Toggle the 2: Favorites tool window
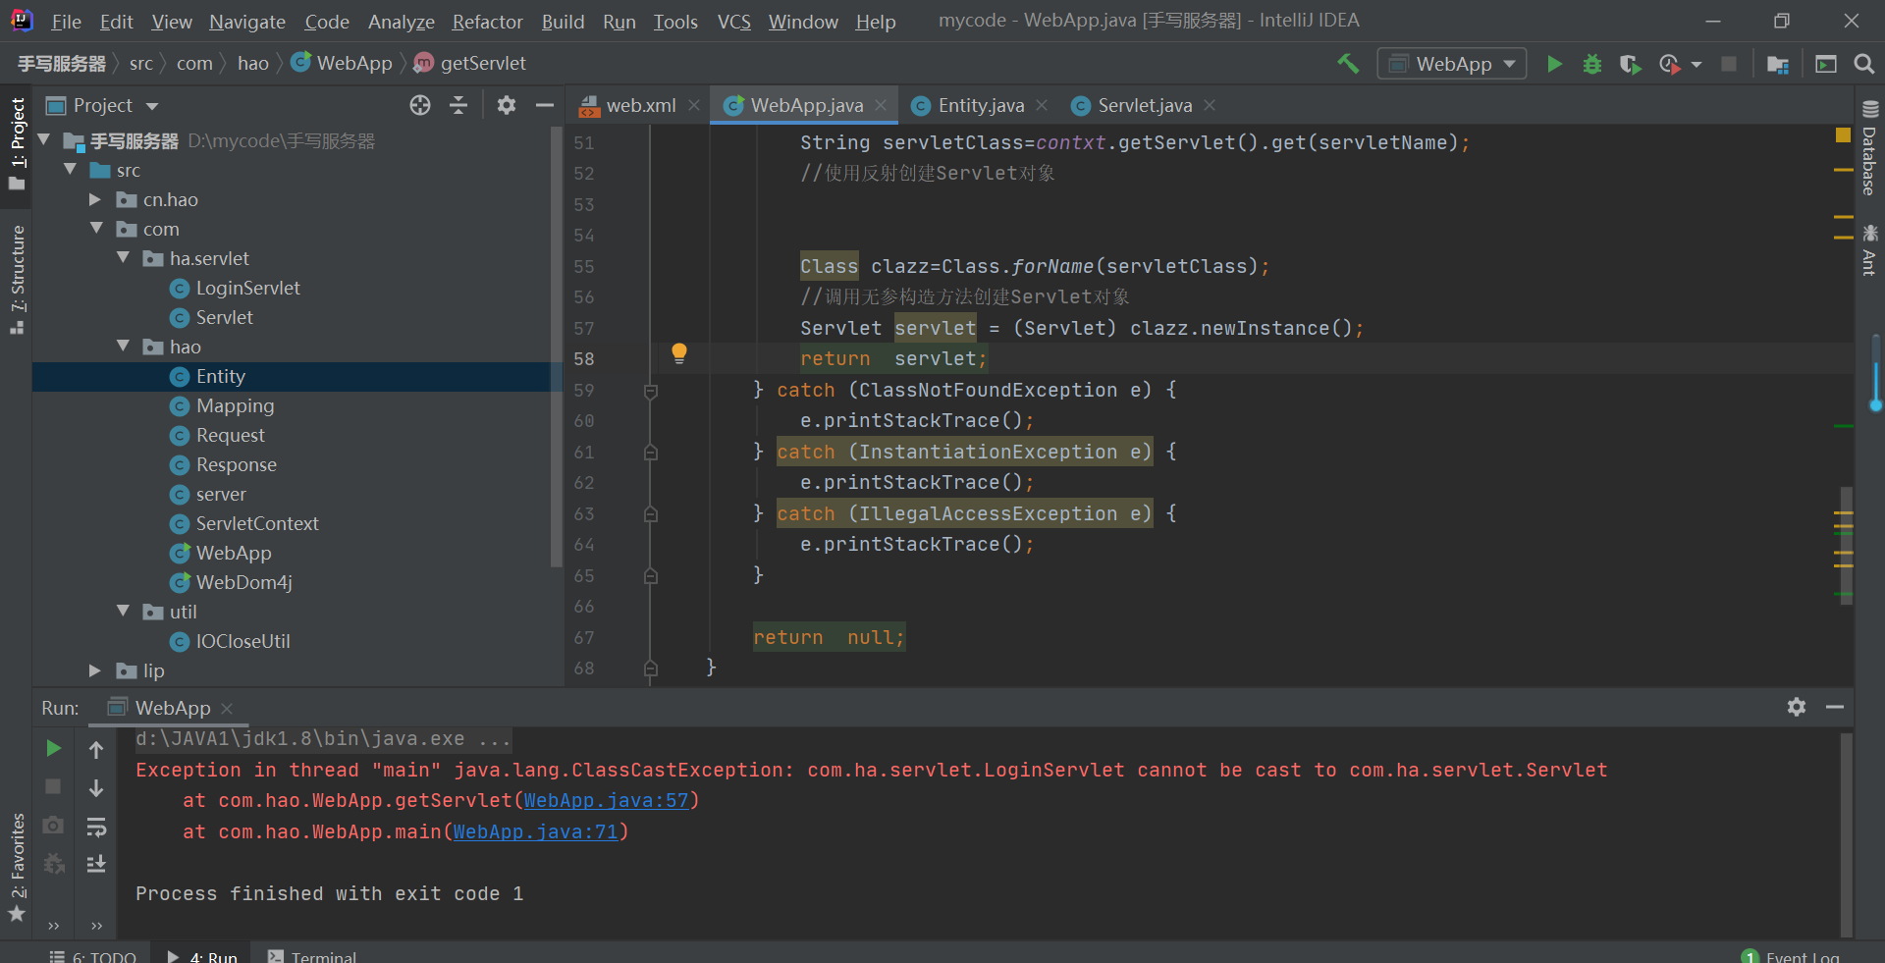Screen dimensions: 1885x963 point(17,868)
